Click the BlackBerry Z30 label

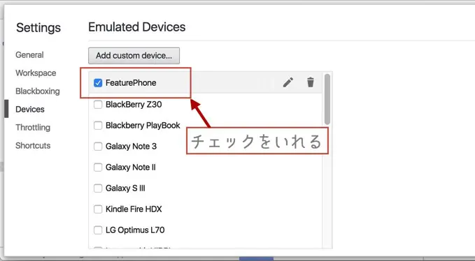point(134,105)
